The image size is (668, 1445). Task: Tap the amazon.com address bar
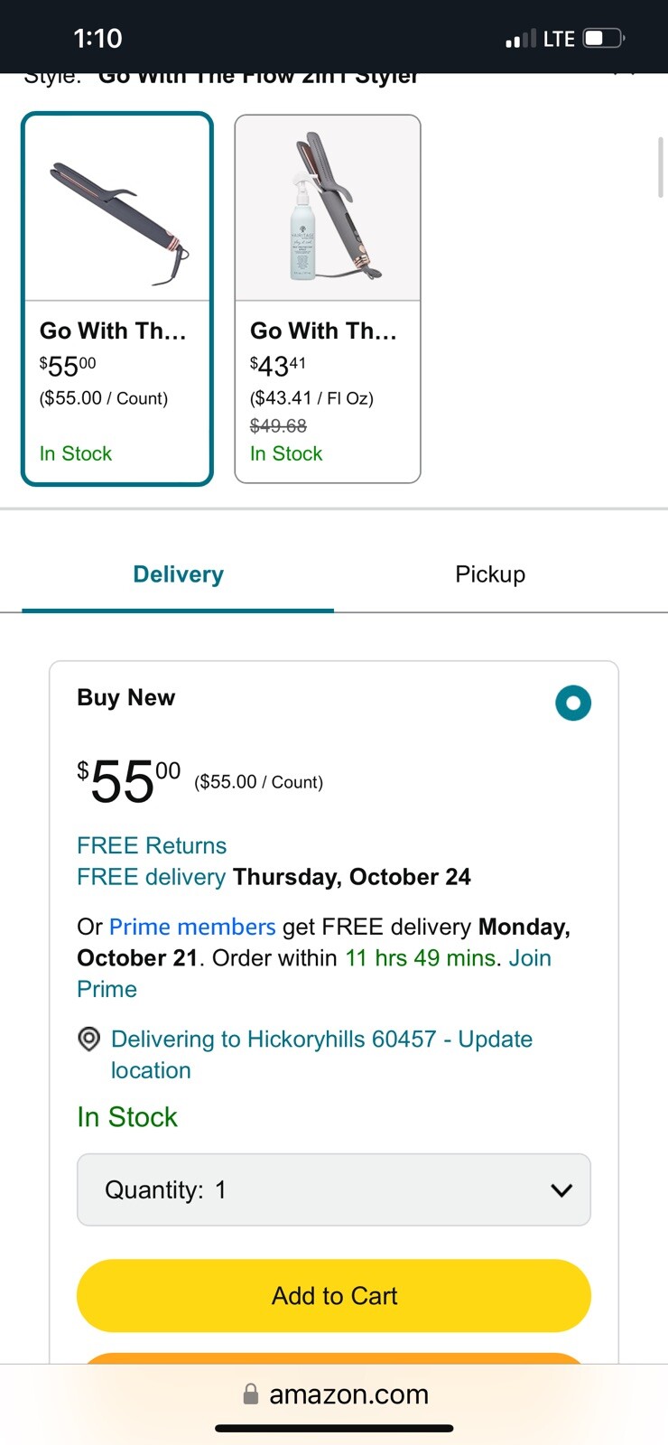(348, 1394)
